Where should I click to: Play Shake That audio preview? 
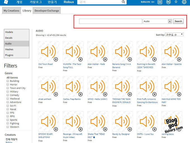[x=105, y=129]
